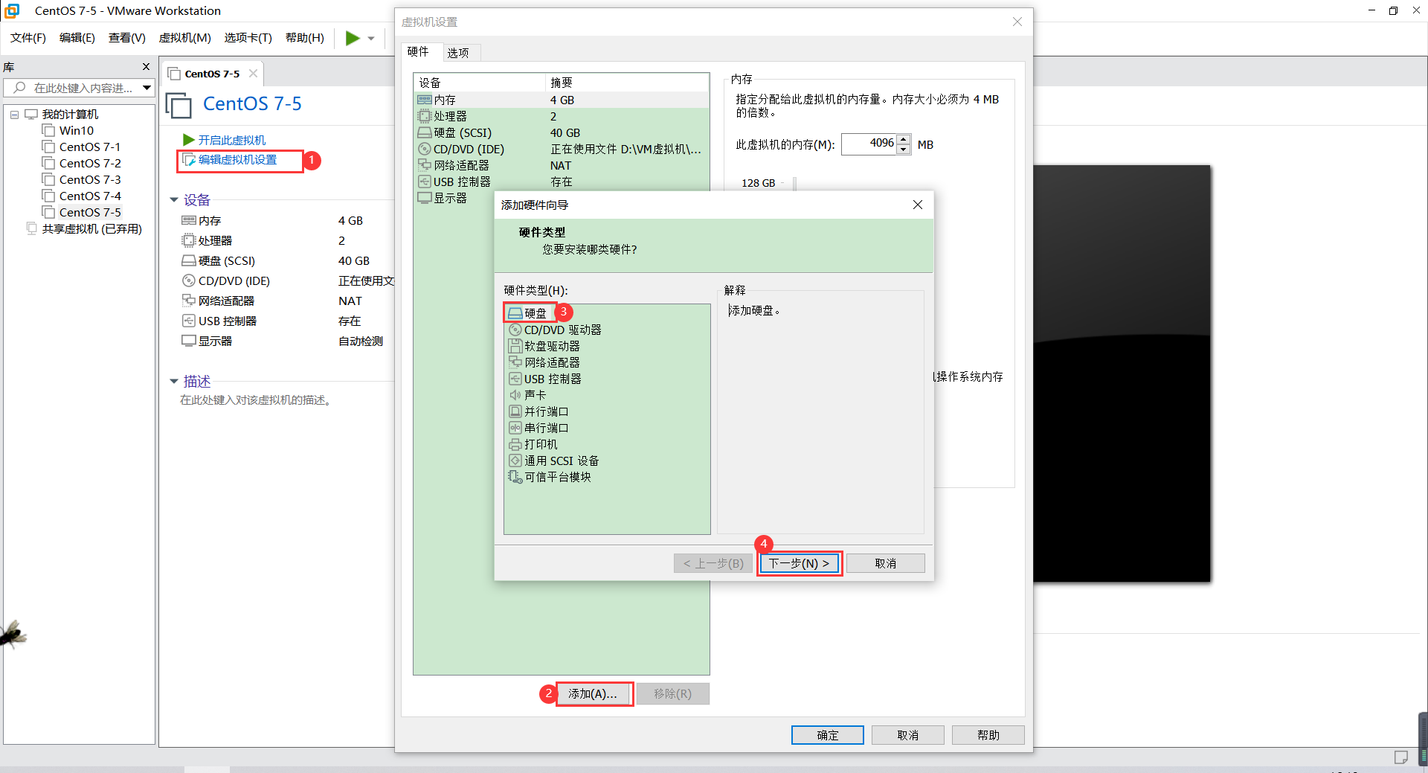Click the 开启此虚拟机 link
Viewport: 1428px width, 773px height.
pos(232,140)
